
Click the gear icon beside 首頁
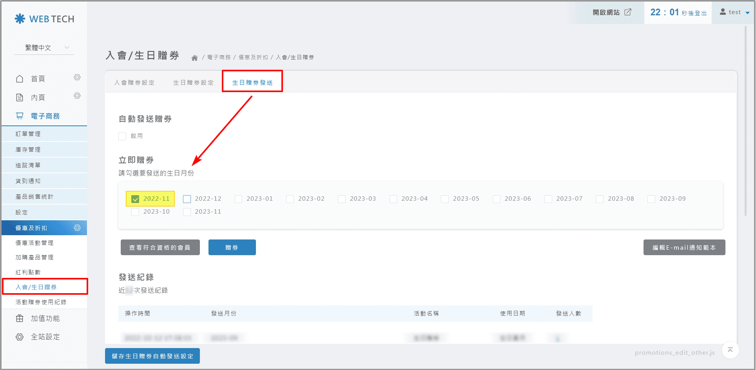pos(77,78)
